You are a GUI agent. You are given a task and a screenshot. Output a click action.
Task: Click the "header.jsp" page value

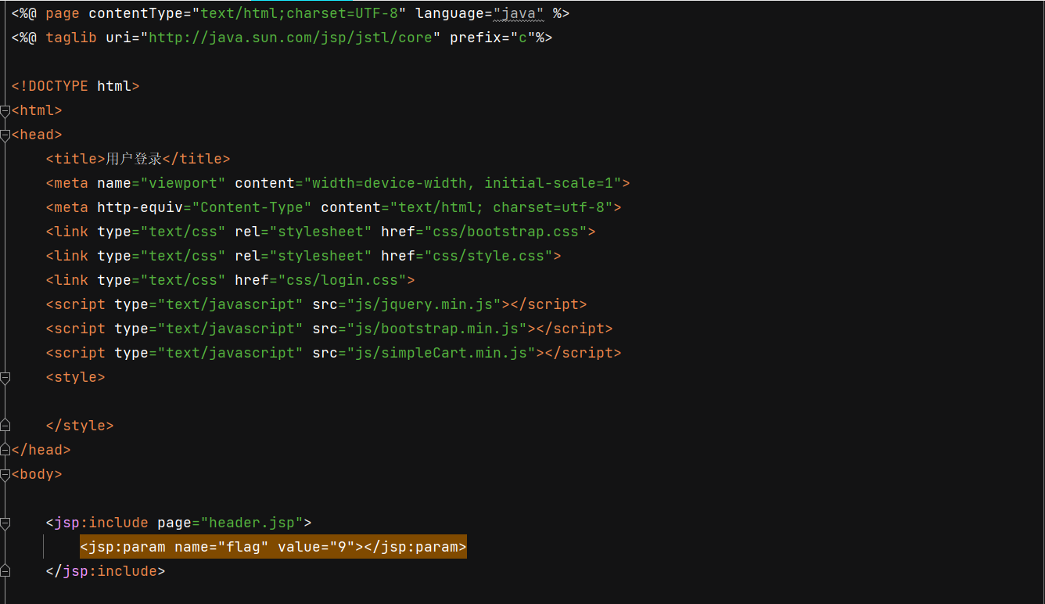[252, 523]
